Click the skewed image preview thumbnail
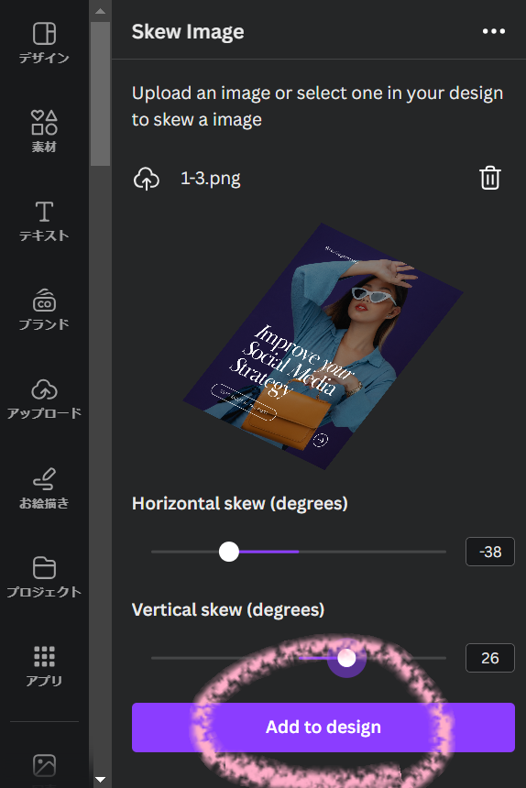 coord(323,346)
